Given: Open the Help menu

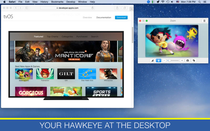Looking at the screenshot, I should coord(92,2).
